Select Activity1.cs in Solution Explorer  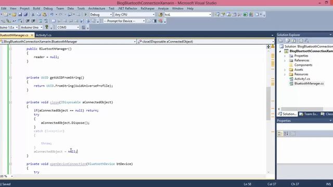coord(302,79)
